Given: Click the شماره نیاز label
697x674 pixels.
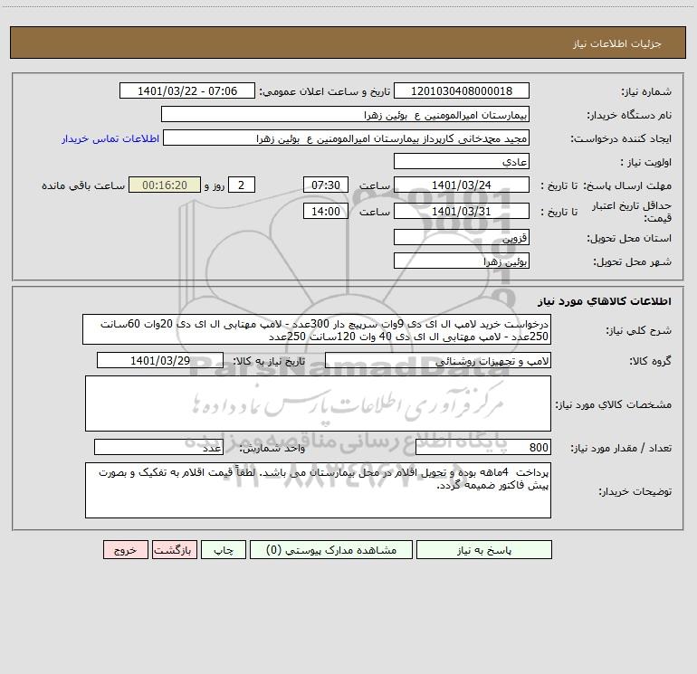Looking at the screenshot, I should coord(646,91).
